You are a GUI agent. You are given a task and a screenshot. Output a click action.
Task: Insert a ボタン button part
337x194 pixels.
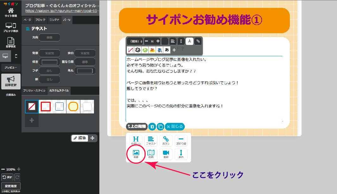tap(166, 141)
